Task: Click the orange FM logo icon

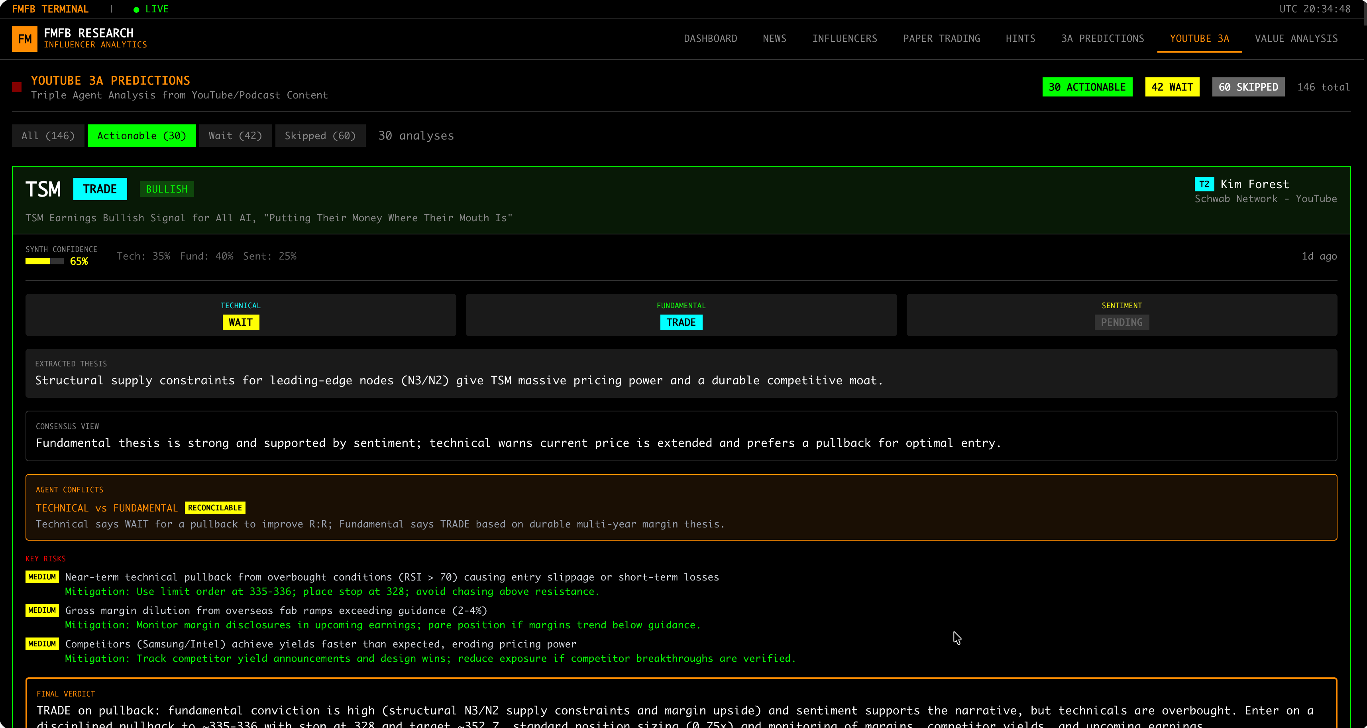Action: (24, 39)
